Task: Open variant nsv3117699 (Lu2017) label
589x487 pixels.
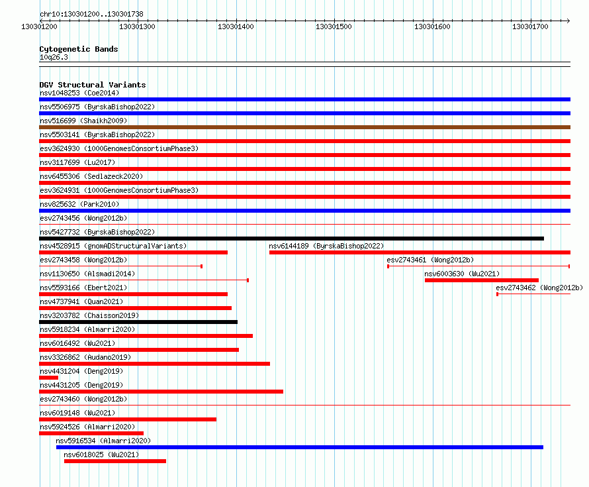Action: coord(77,162)
